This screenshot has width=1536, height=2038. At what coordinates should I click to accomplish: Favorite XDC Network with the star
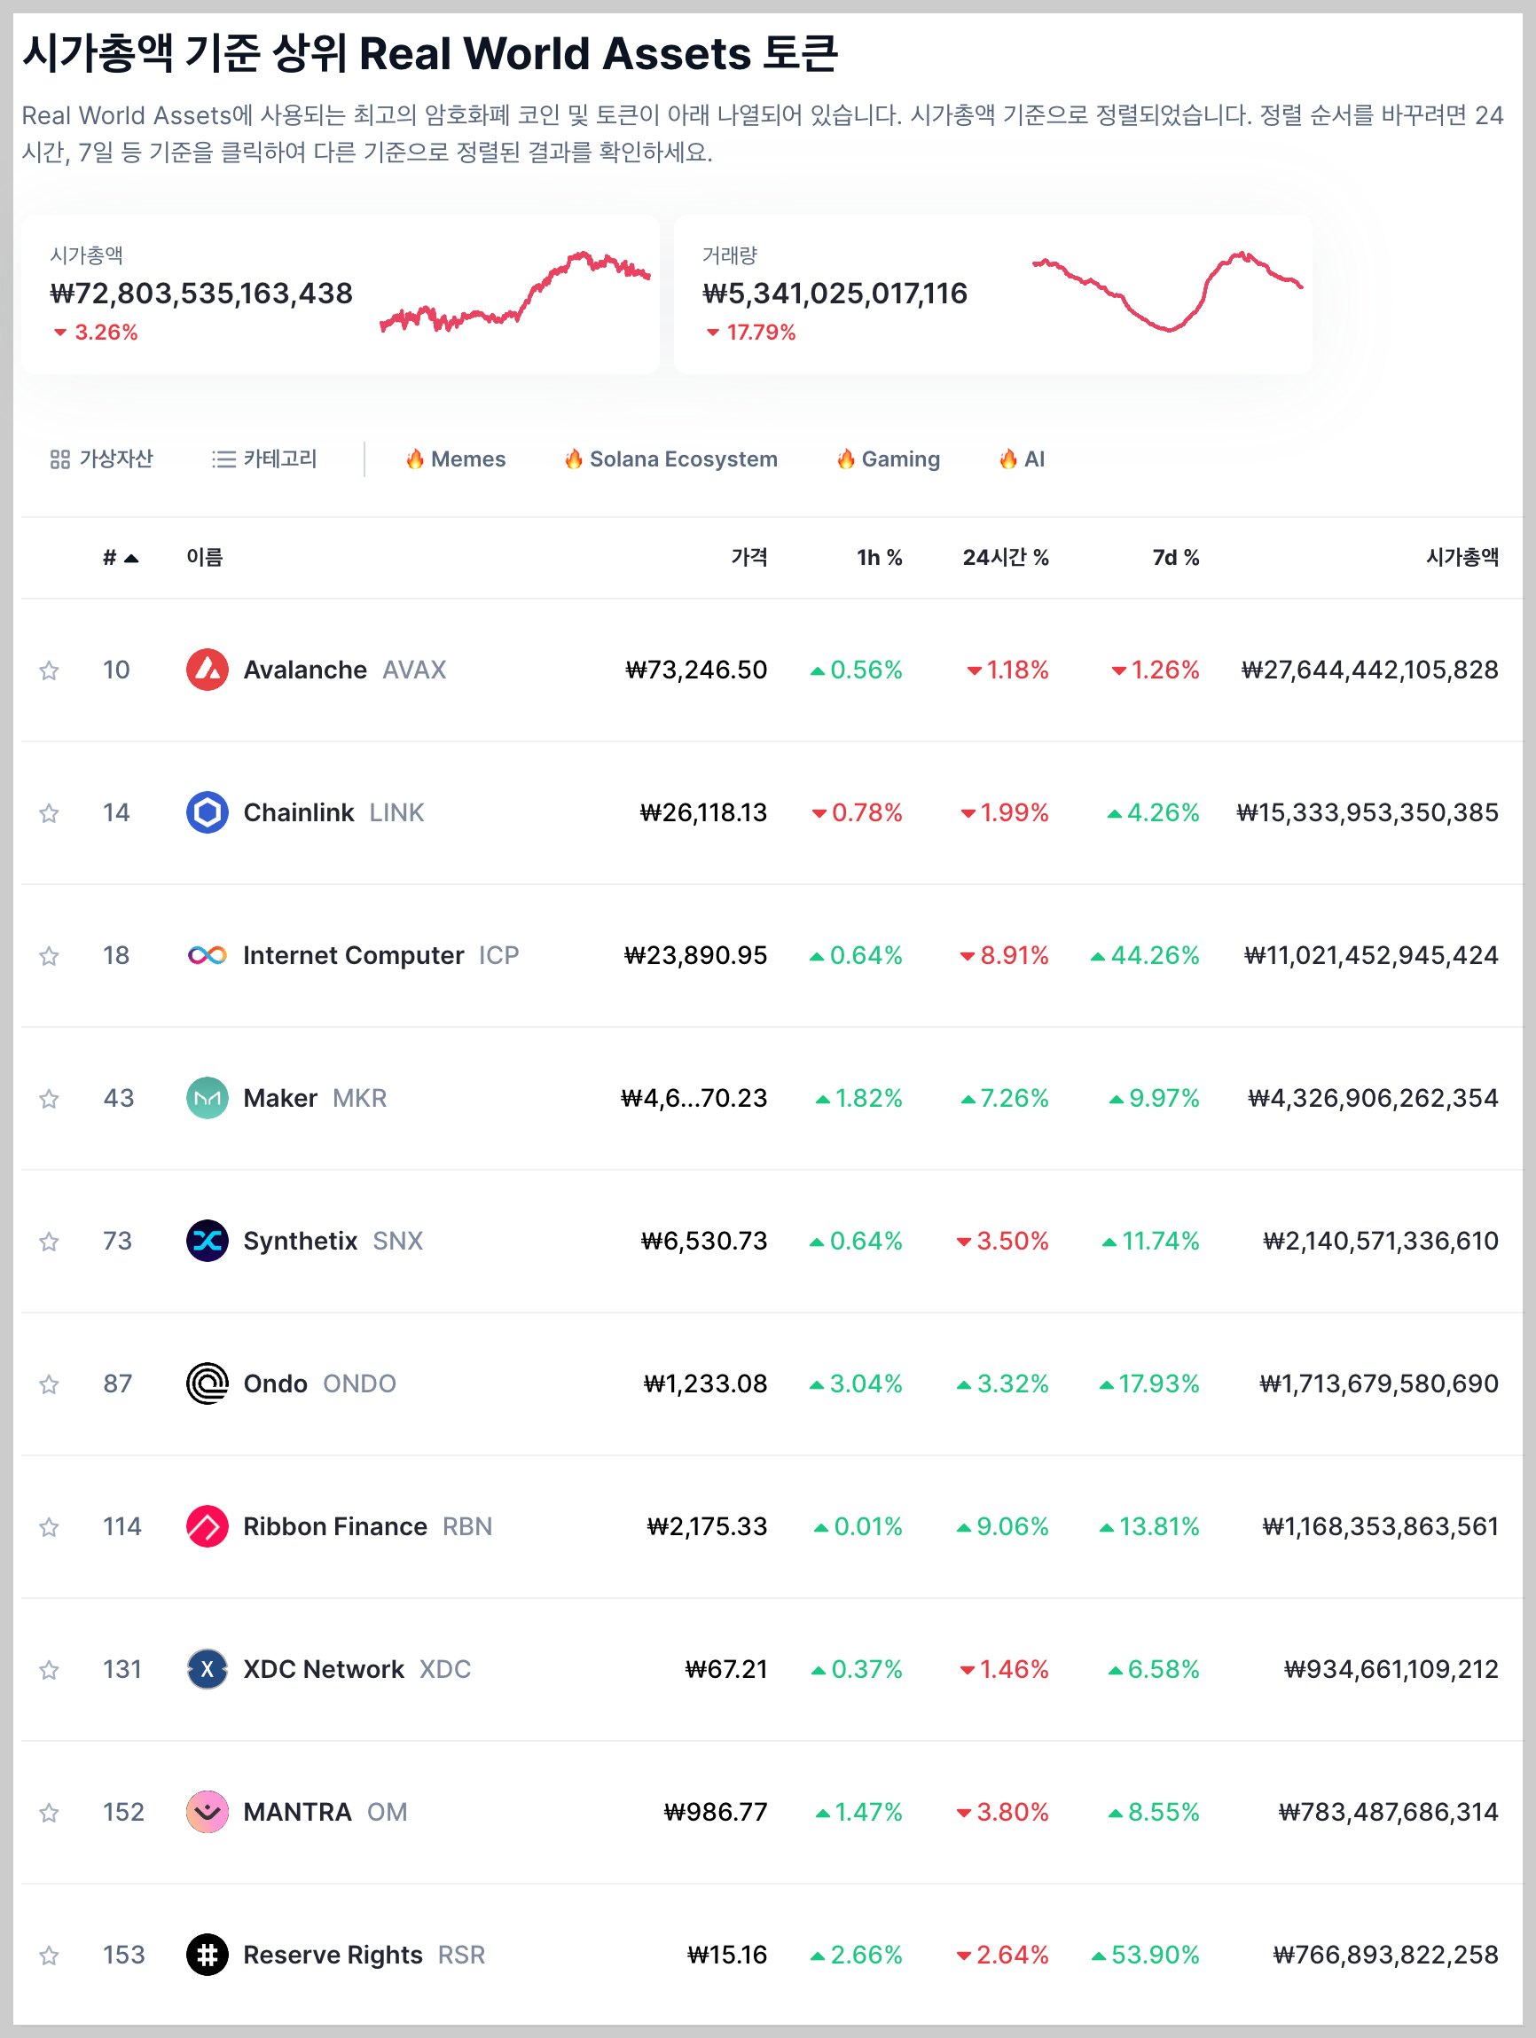tap(49, 1669)
